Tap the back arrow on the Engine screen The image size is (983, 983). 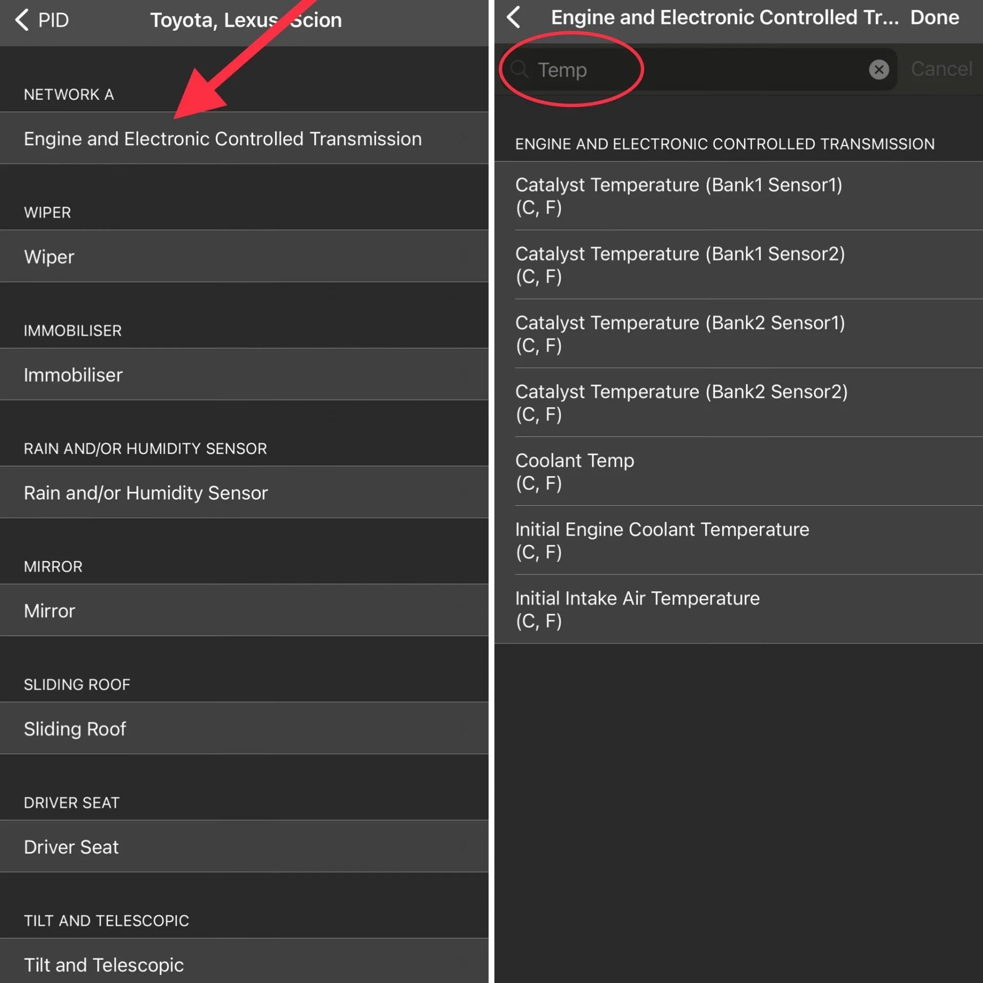click(x=514, y=17)
